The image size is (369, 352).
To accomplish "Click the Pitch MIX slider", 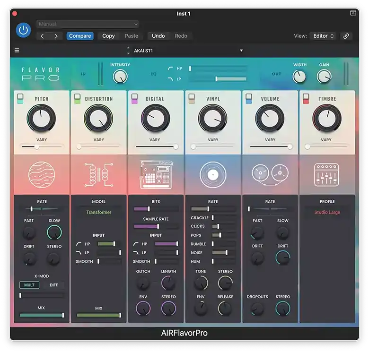I will [42, 315].
